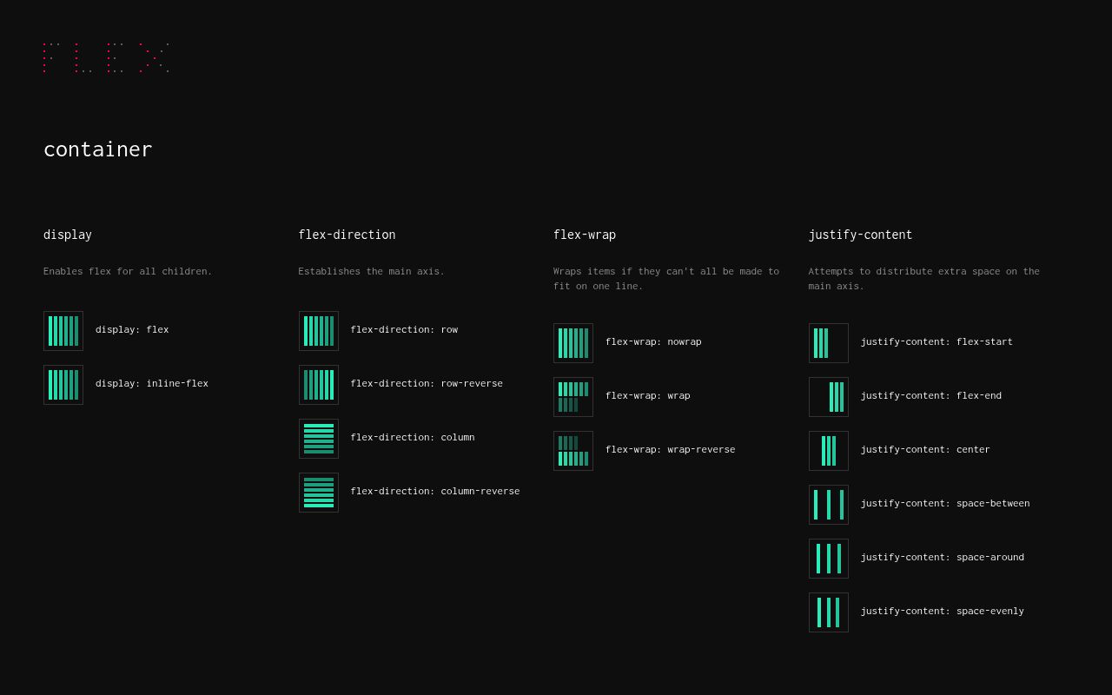Choose the justify-content: flex-start icon

(829, 343)
